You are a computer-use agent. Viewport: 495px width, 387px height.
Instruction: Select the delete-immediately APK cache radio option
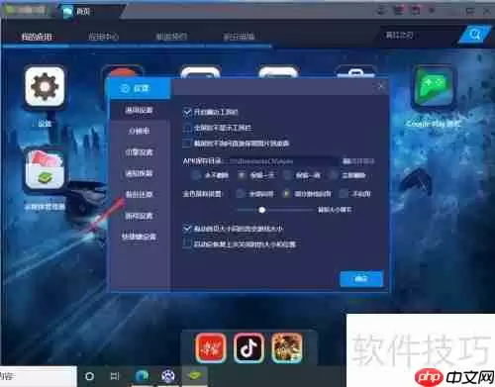click(x=334, y=175)
